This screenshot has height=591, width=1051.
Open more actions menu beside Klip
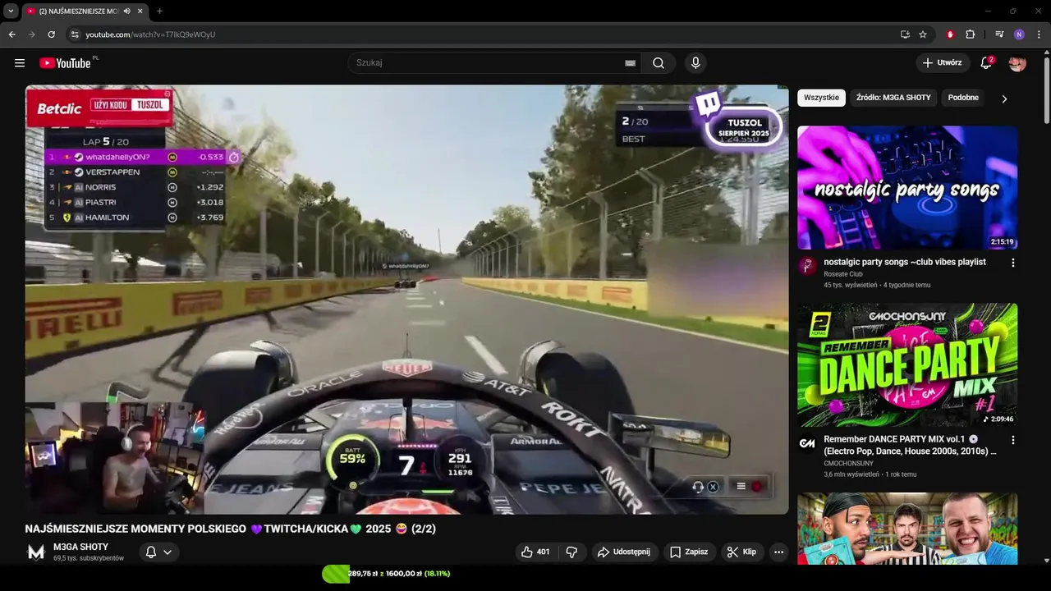778,552
